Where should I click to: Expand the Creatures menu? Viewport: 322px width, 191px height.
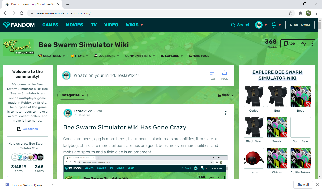[x=52, y=56]
